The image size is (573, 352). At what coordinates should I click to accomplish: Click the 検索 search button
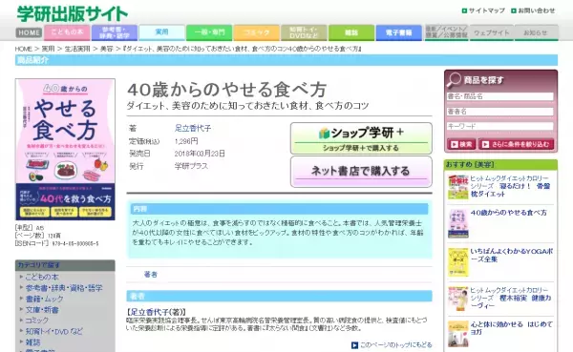pyautogui.click(x=461, y=144)
